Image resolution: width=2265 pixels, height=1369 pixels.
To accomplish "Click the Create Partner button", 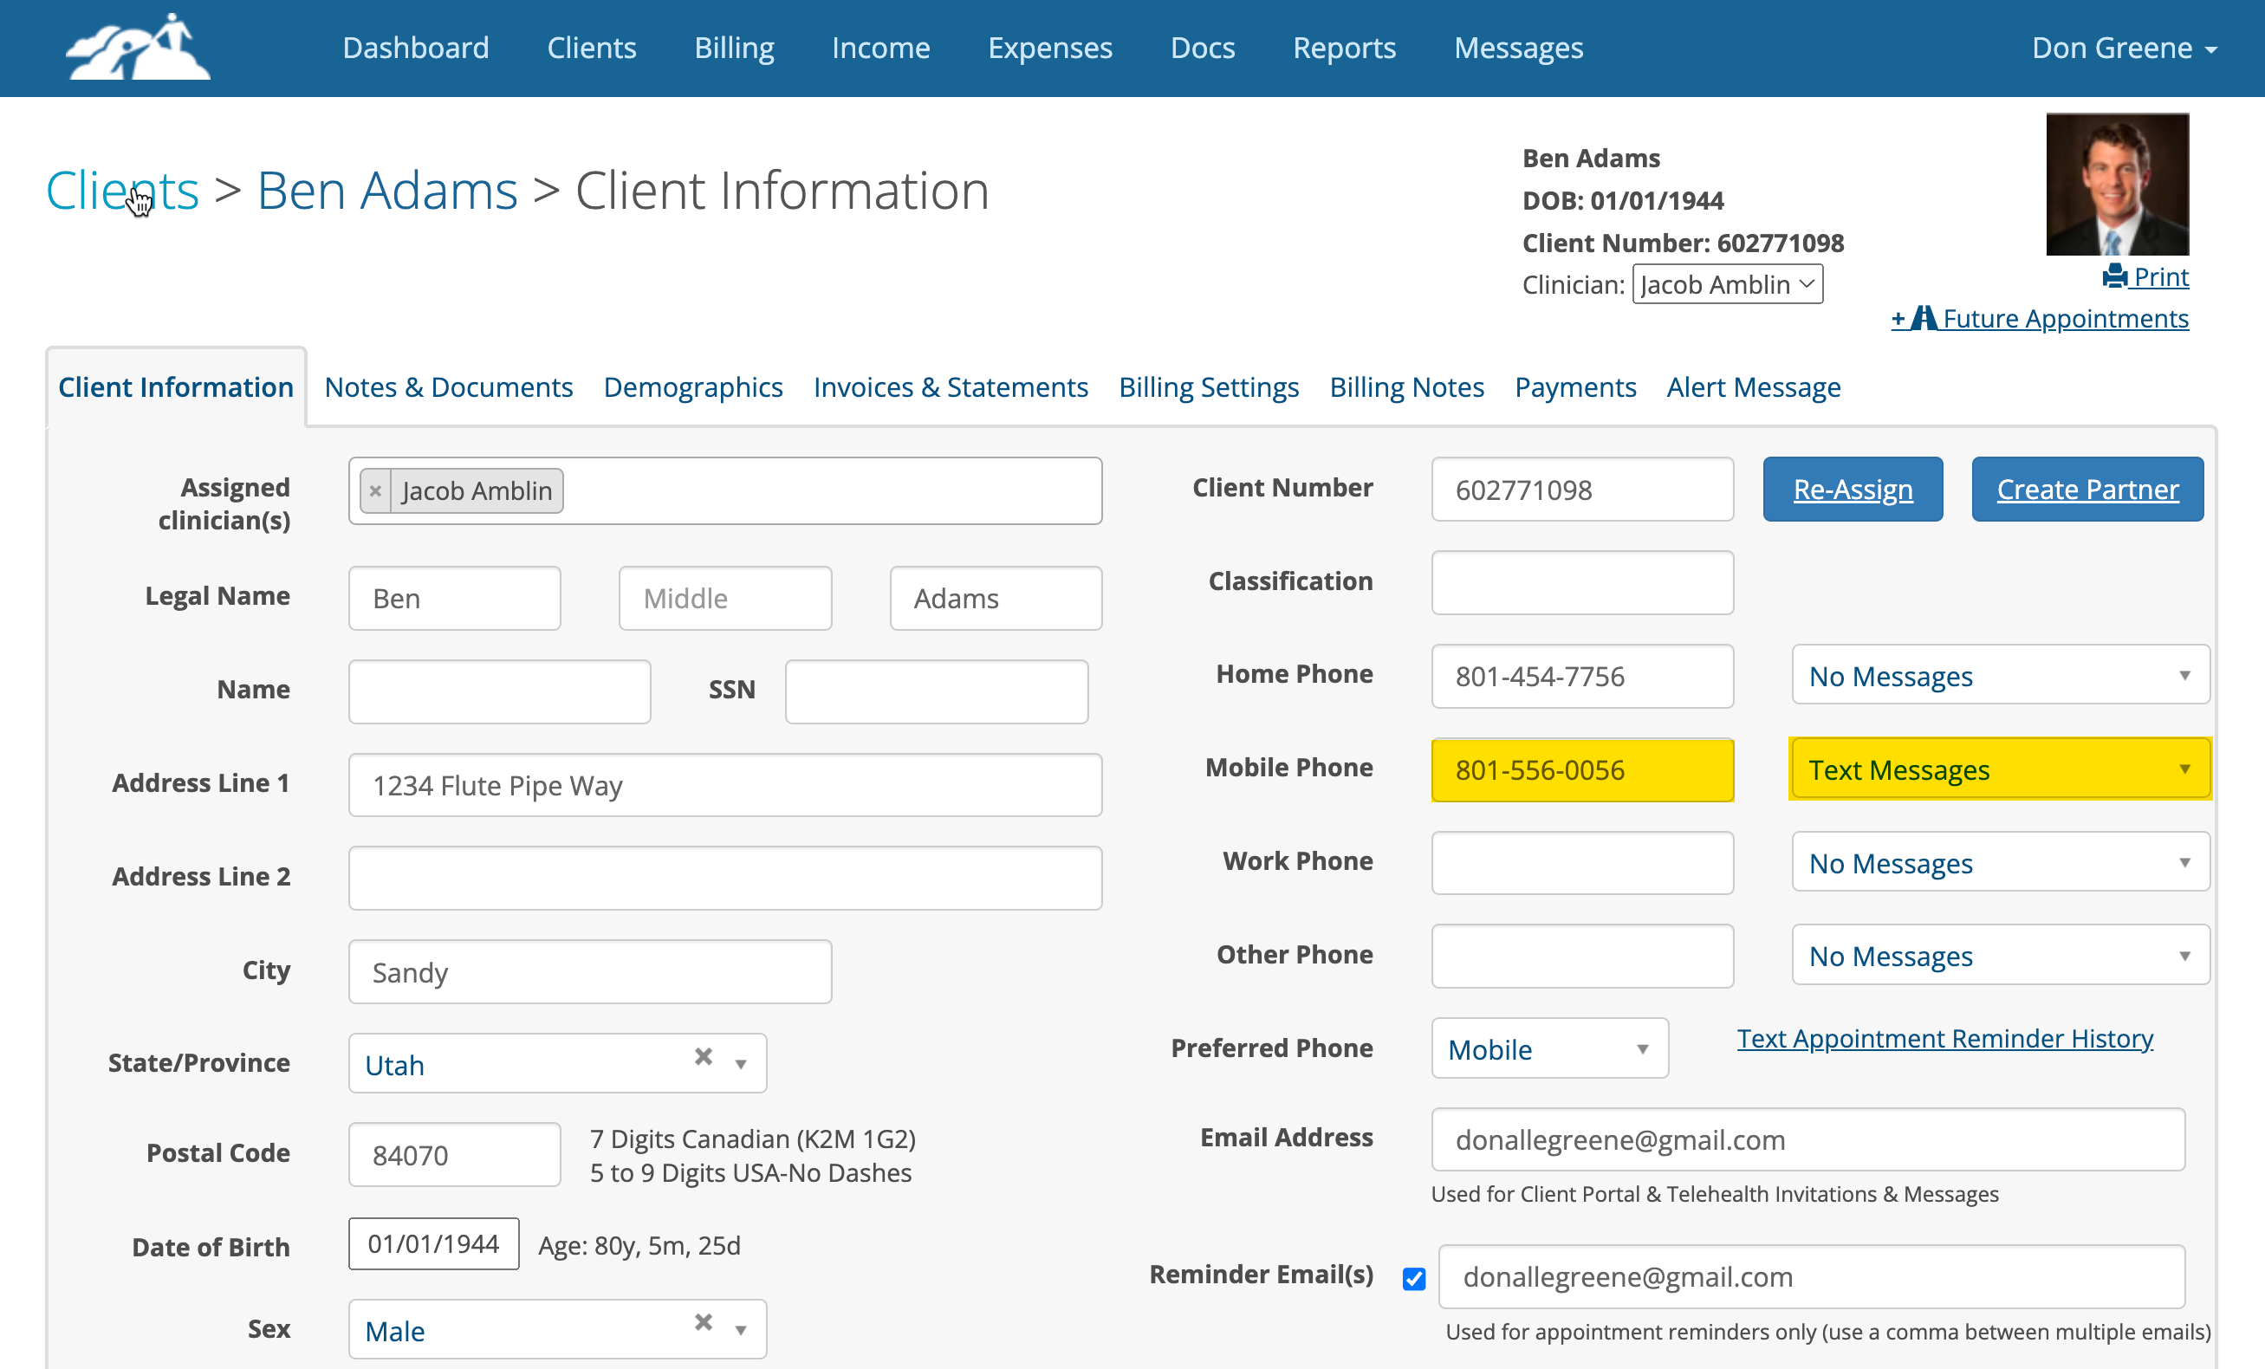I will [x=2087, y=490].
